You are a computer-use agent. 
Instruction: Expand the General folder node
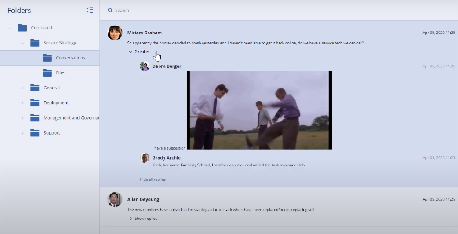click(x=22, y=88)
